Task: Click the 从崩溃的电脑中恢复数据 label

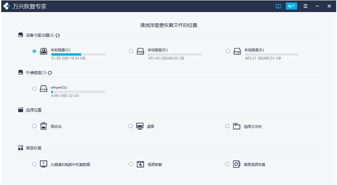Action: (70, 165)
